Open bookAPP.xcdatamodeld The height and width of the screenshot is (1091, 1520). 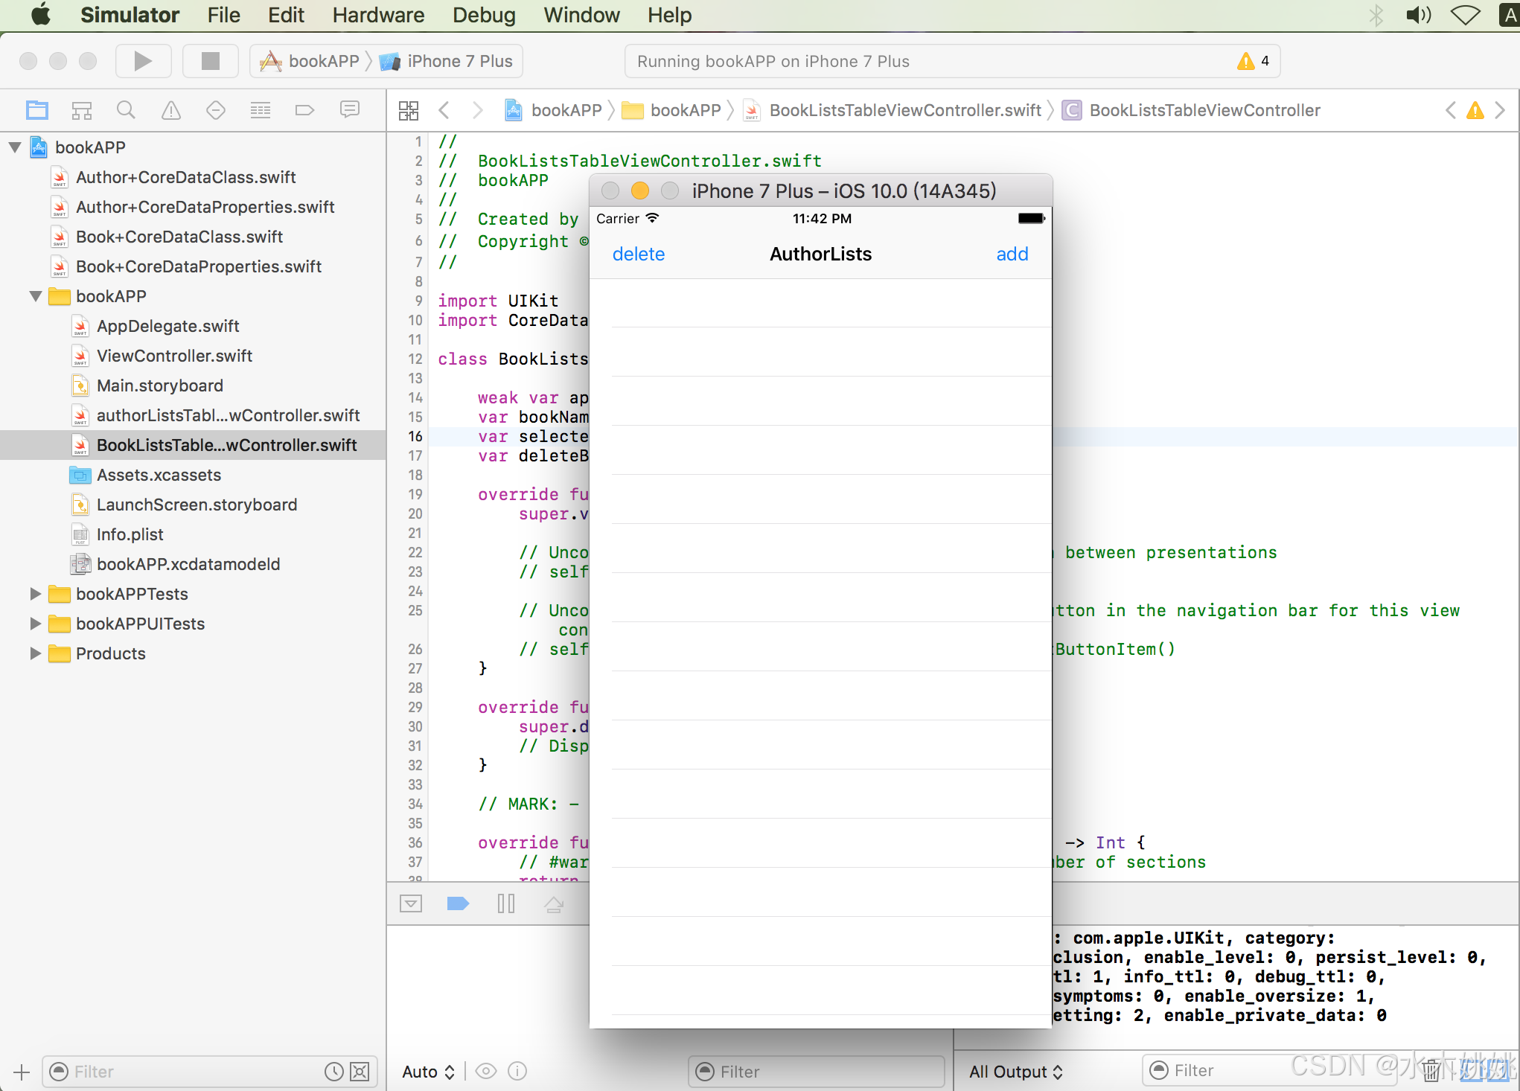pyautogui.click(x=188, y=564)
